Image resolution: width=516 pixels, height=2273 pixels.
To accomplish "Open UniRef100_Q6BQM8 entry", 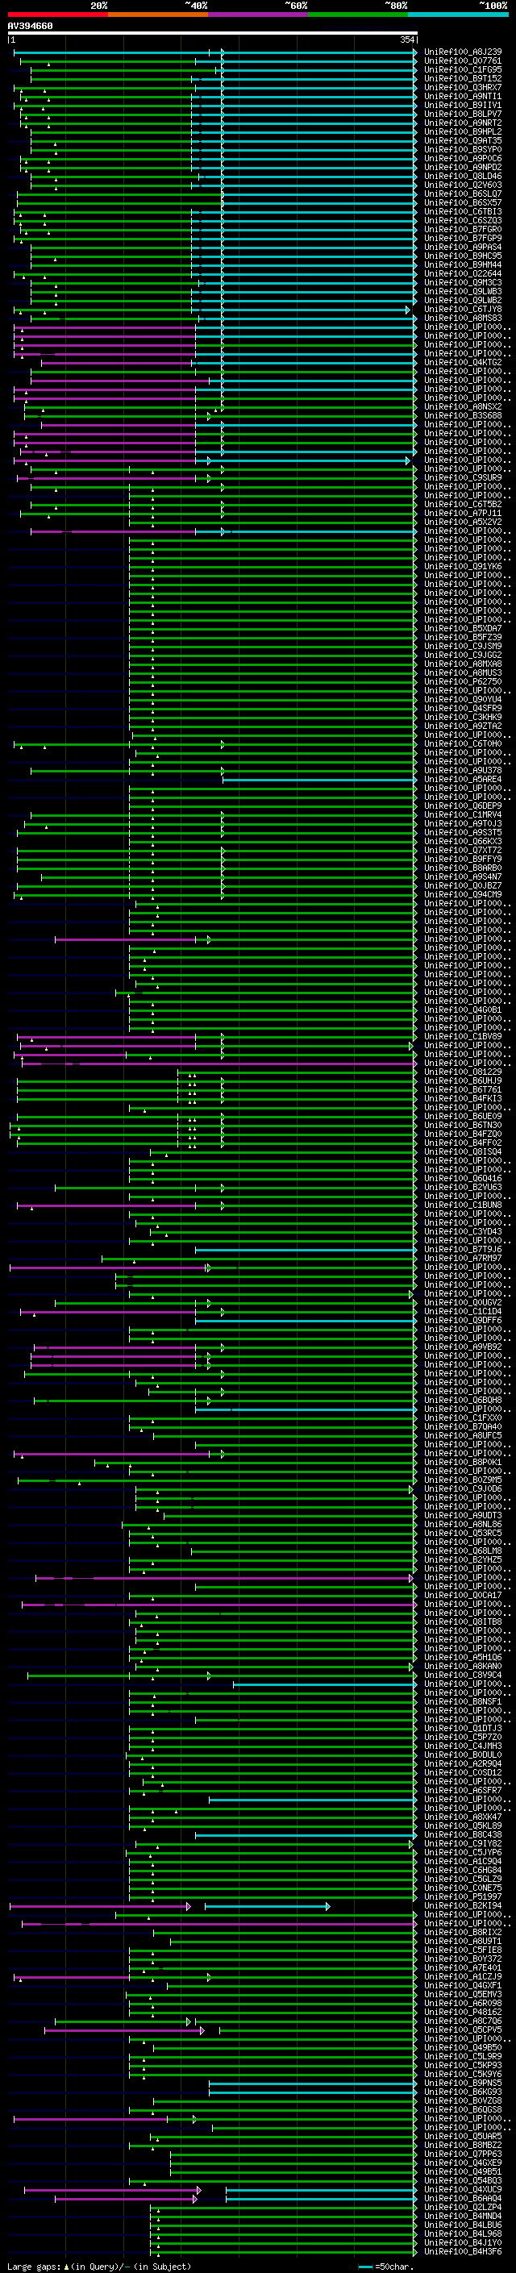I will [x=463, y=1401].
